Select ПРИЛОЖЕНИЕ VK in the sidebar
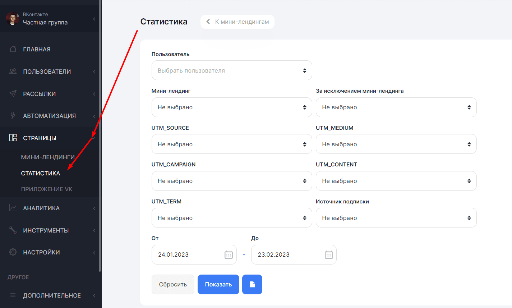Viewport: 512px width, 308px height. click(x=47, y=189)
